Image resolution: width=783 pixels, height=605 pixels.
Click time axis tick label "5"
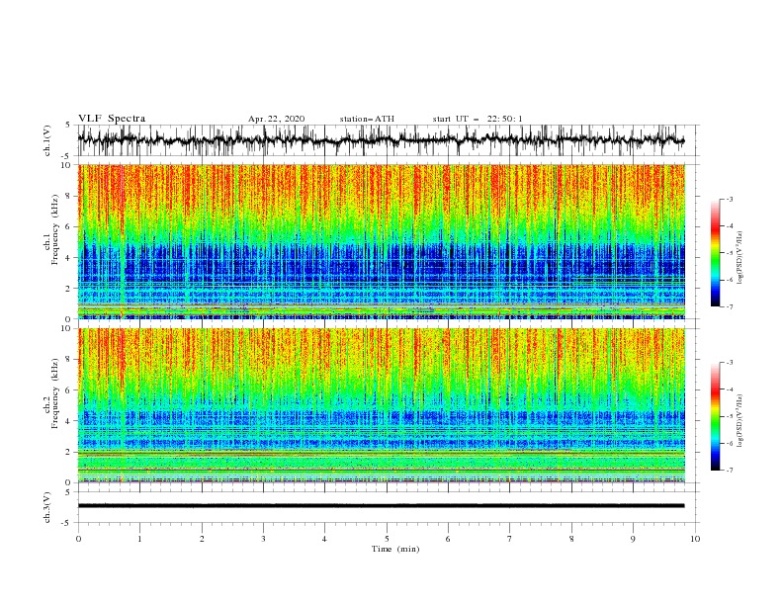387,539
